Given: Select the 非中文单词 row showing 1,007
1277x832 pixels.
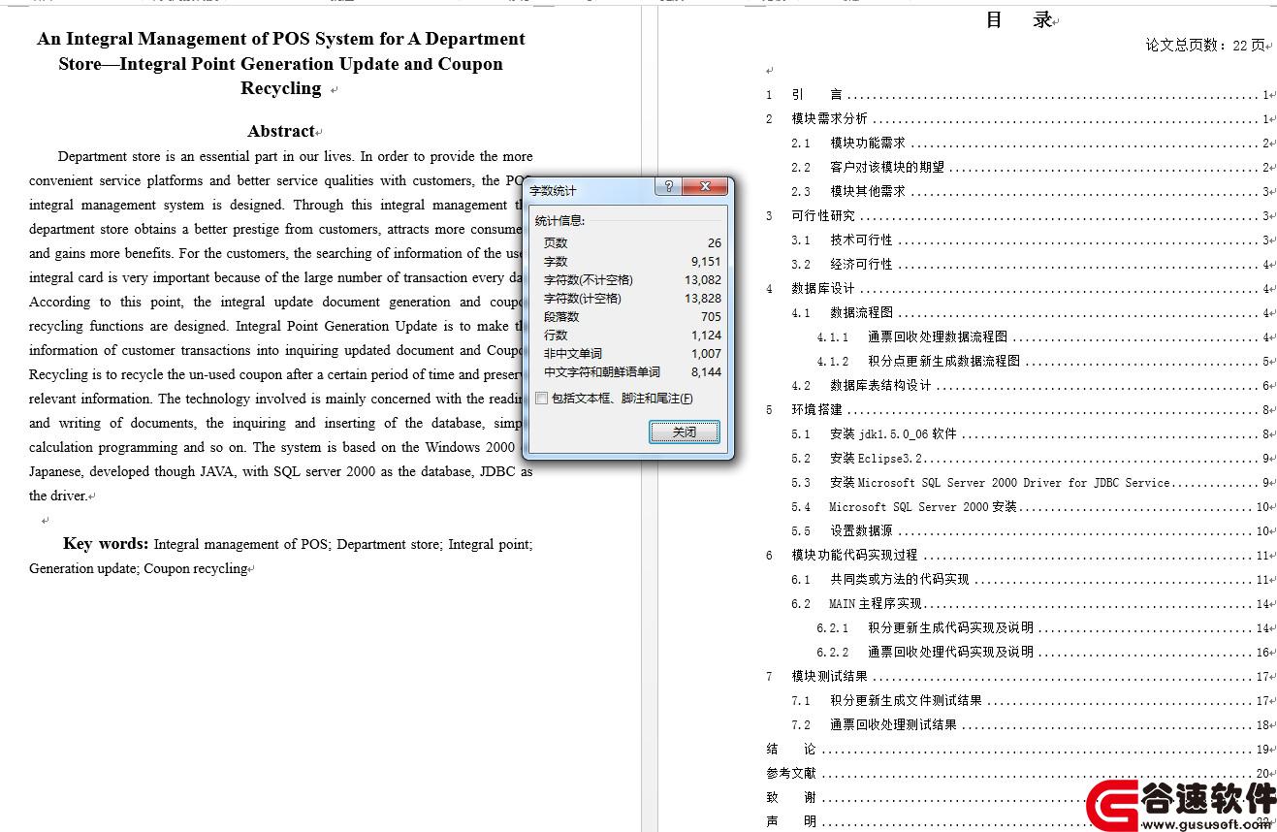Looking at the screenshot, I should point(632,354).
